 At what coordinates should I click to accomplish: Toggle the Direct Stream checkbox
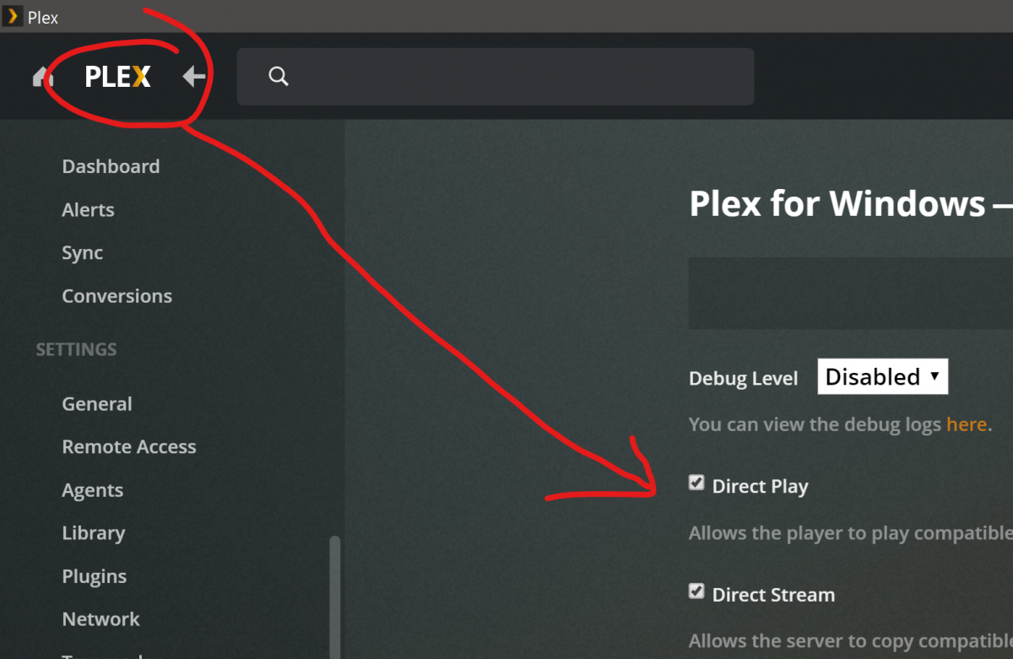[696, 591]
